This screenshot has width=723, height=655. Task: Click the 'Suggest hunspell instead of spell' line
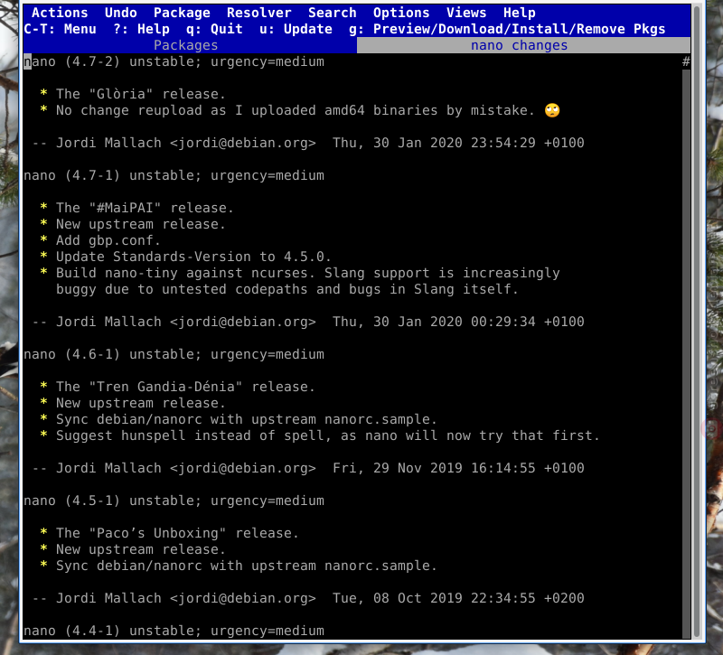coord(320,435)
